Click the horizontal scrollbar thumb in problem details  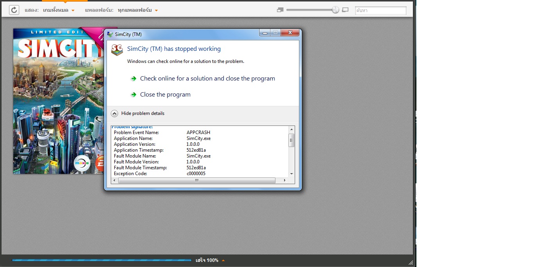tap(197, 181)
